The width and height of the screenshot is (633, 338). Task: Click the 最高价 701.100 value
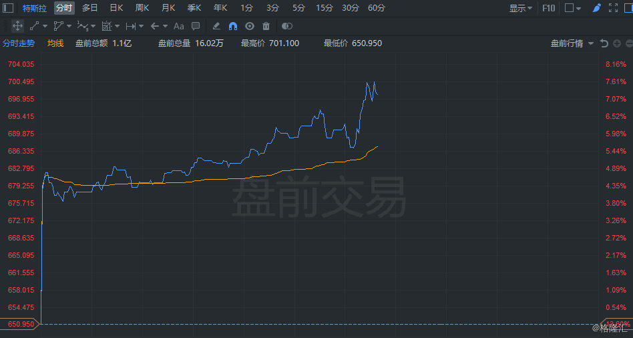click(270, 43)
